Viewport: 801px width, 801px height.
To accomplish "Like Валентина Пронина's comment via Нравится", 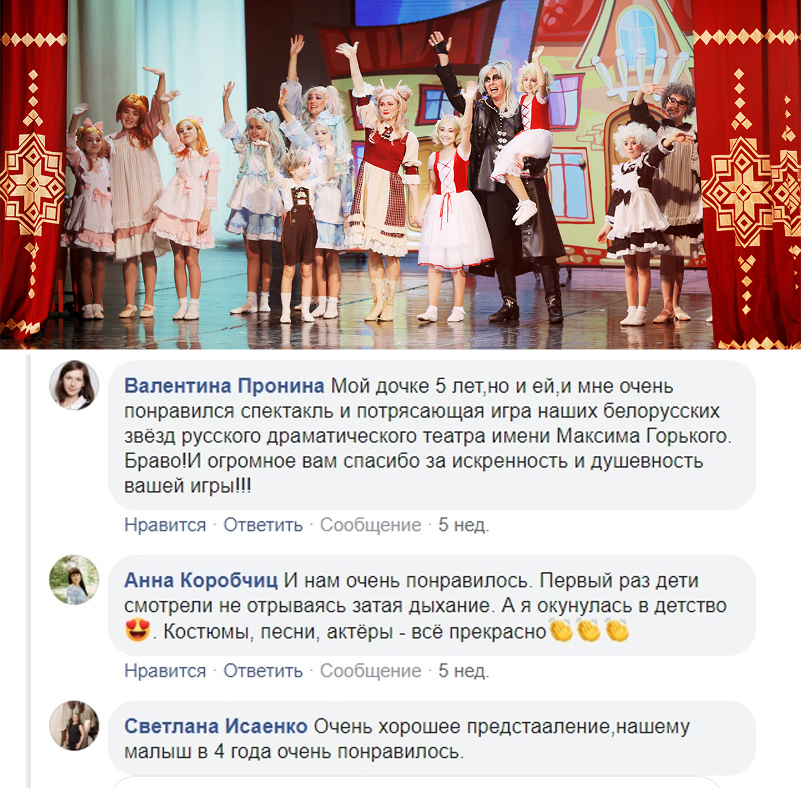I will pos(165,525).
